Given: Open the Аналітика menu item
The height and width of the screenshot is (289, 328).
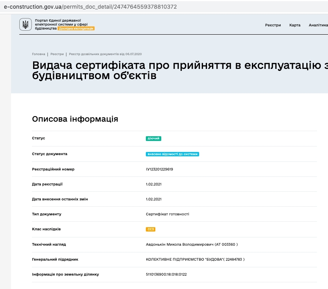Looking at the screenshot, I should click(x=318, y=25).
